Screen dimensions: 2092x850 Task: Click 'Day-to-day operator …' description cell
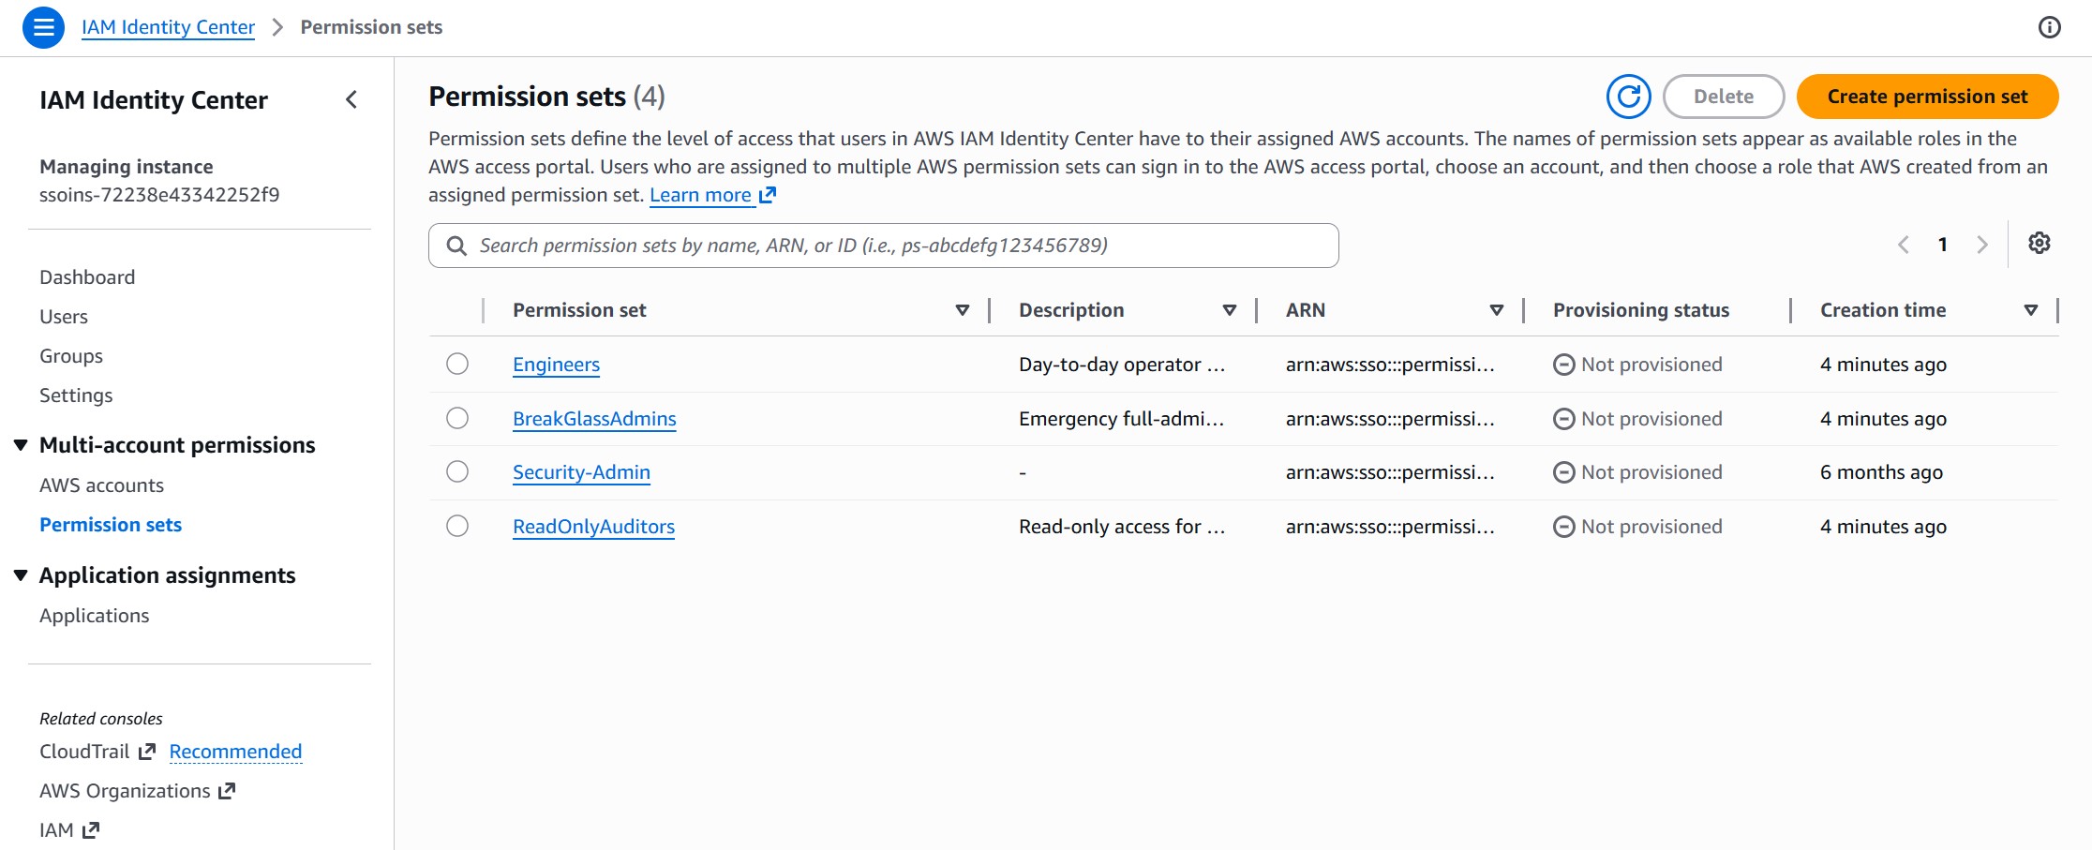(x=1122, y=365)
